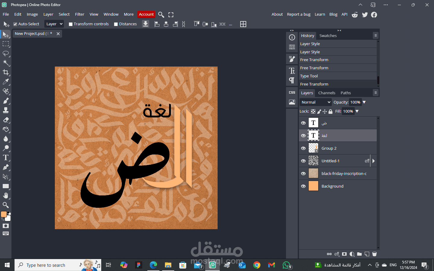Open the Photopea search icon
Screen dimensions: 434x271
(x=161, y=14)
